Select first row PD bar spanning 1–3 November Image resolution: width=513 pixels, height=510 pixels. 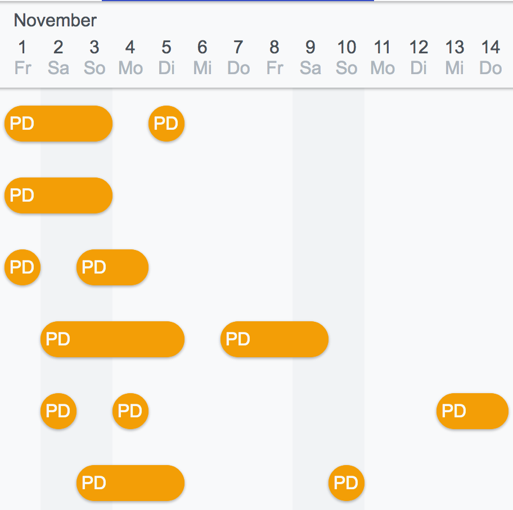click(58, 124)
